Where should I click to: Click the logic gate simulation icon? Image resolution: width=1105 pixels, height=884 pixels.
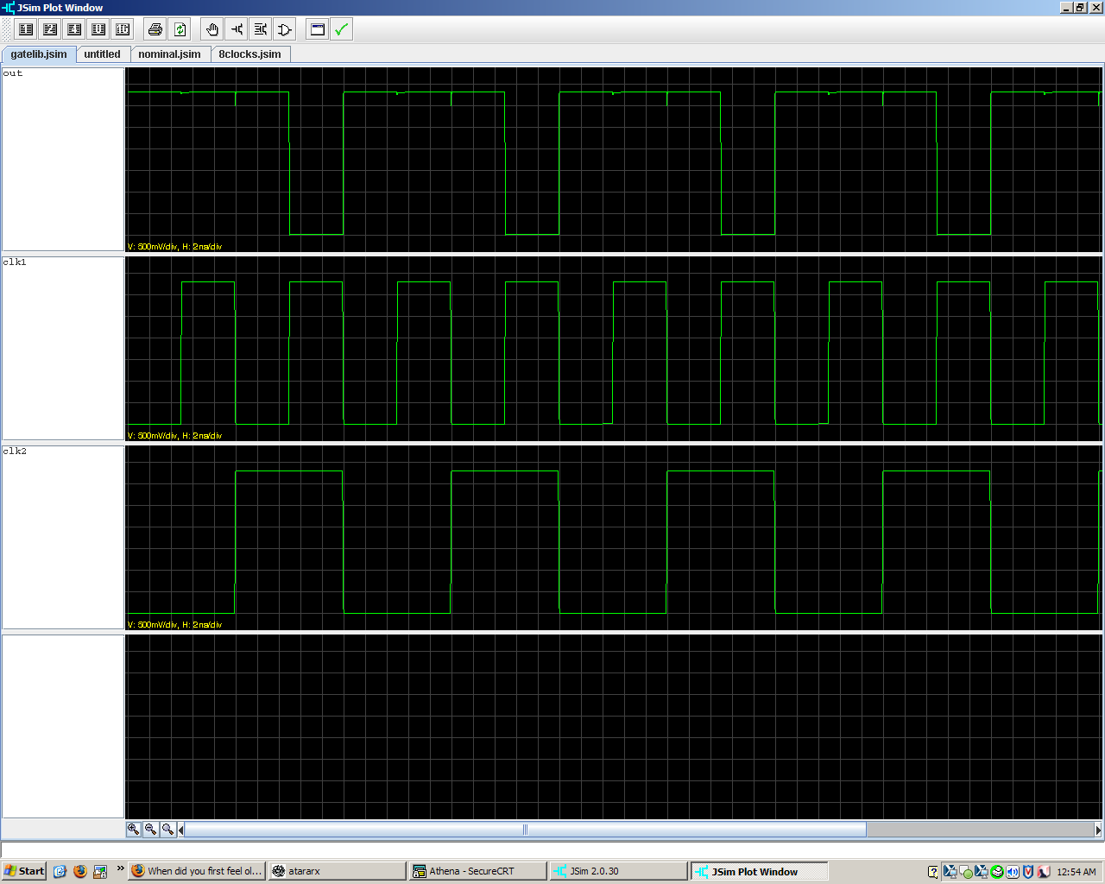tap(285, 29)
